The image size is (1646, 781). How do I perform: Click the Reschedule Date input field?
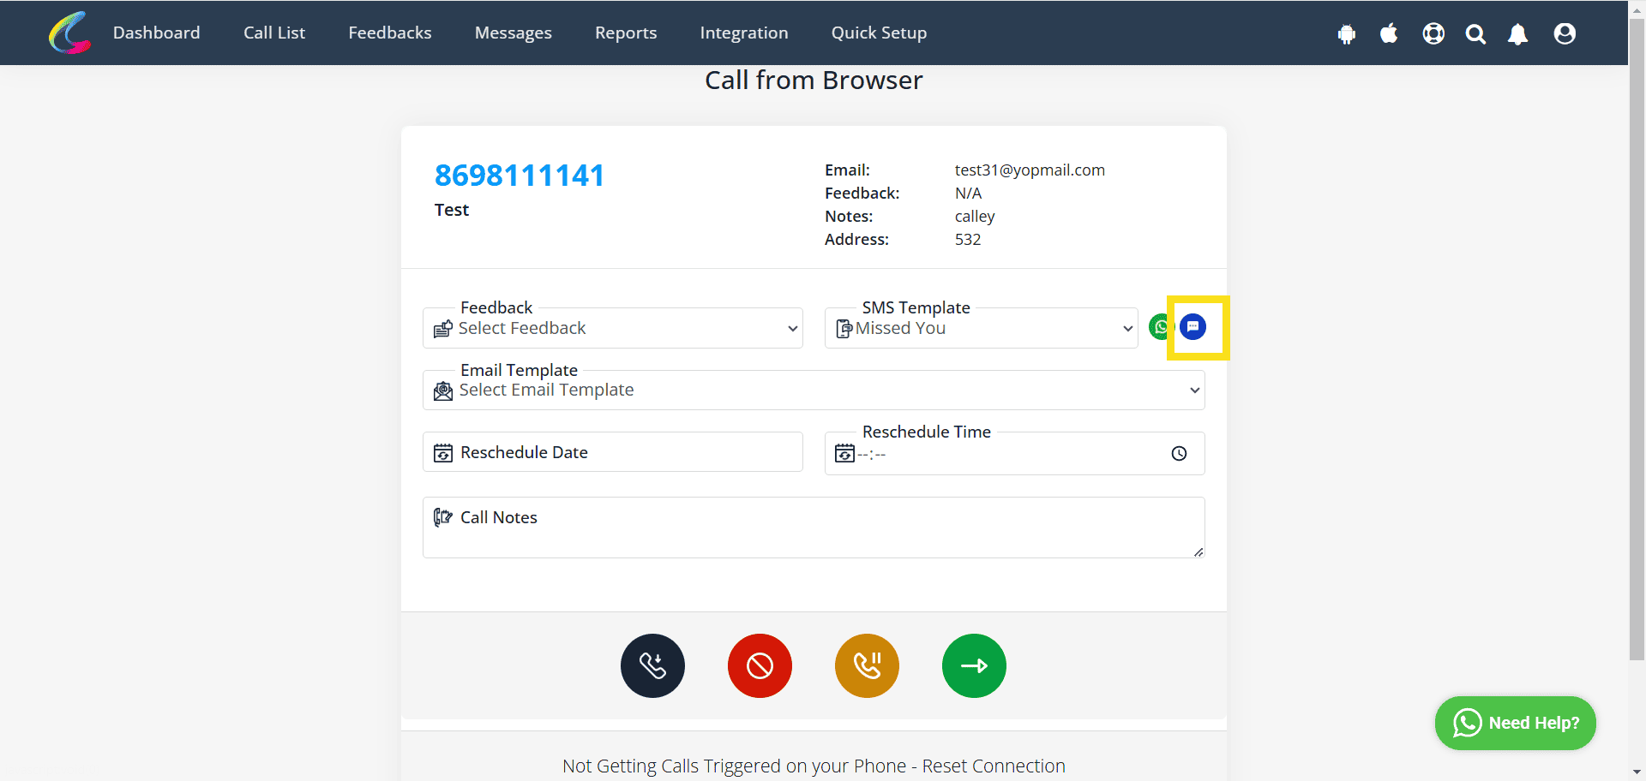613,452
